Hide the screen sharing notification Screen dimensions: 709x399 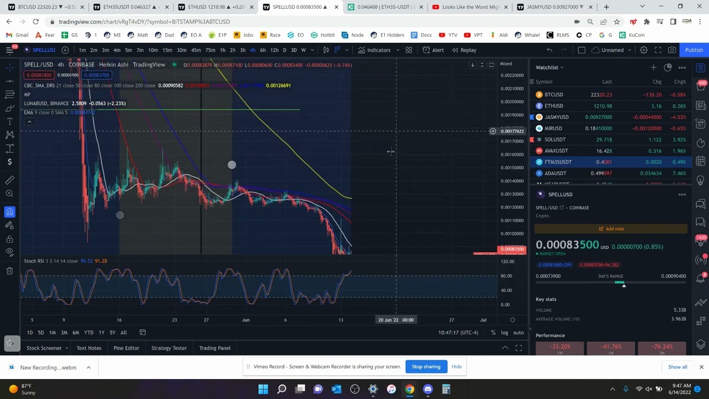456,366
